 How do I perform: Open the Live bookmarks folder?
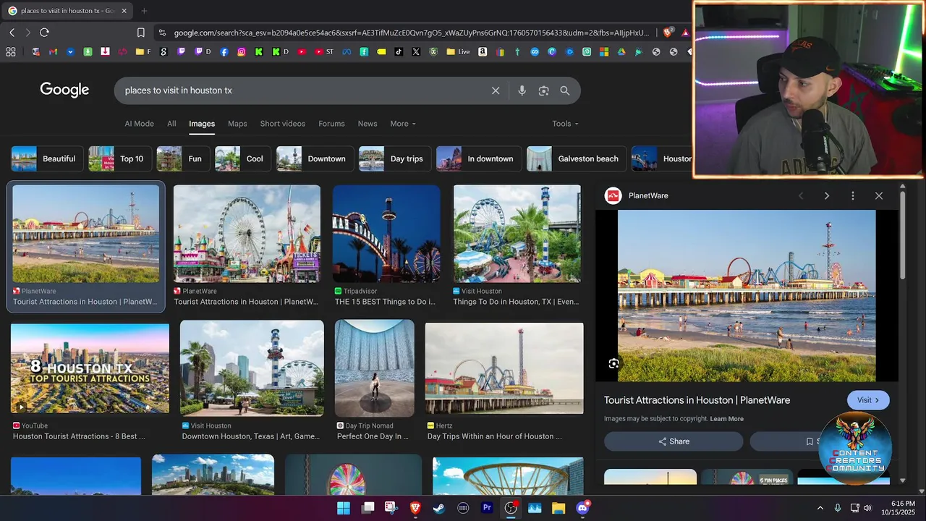[x=458, y=51]
